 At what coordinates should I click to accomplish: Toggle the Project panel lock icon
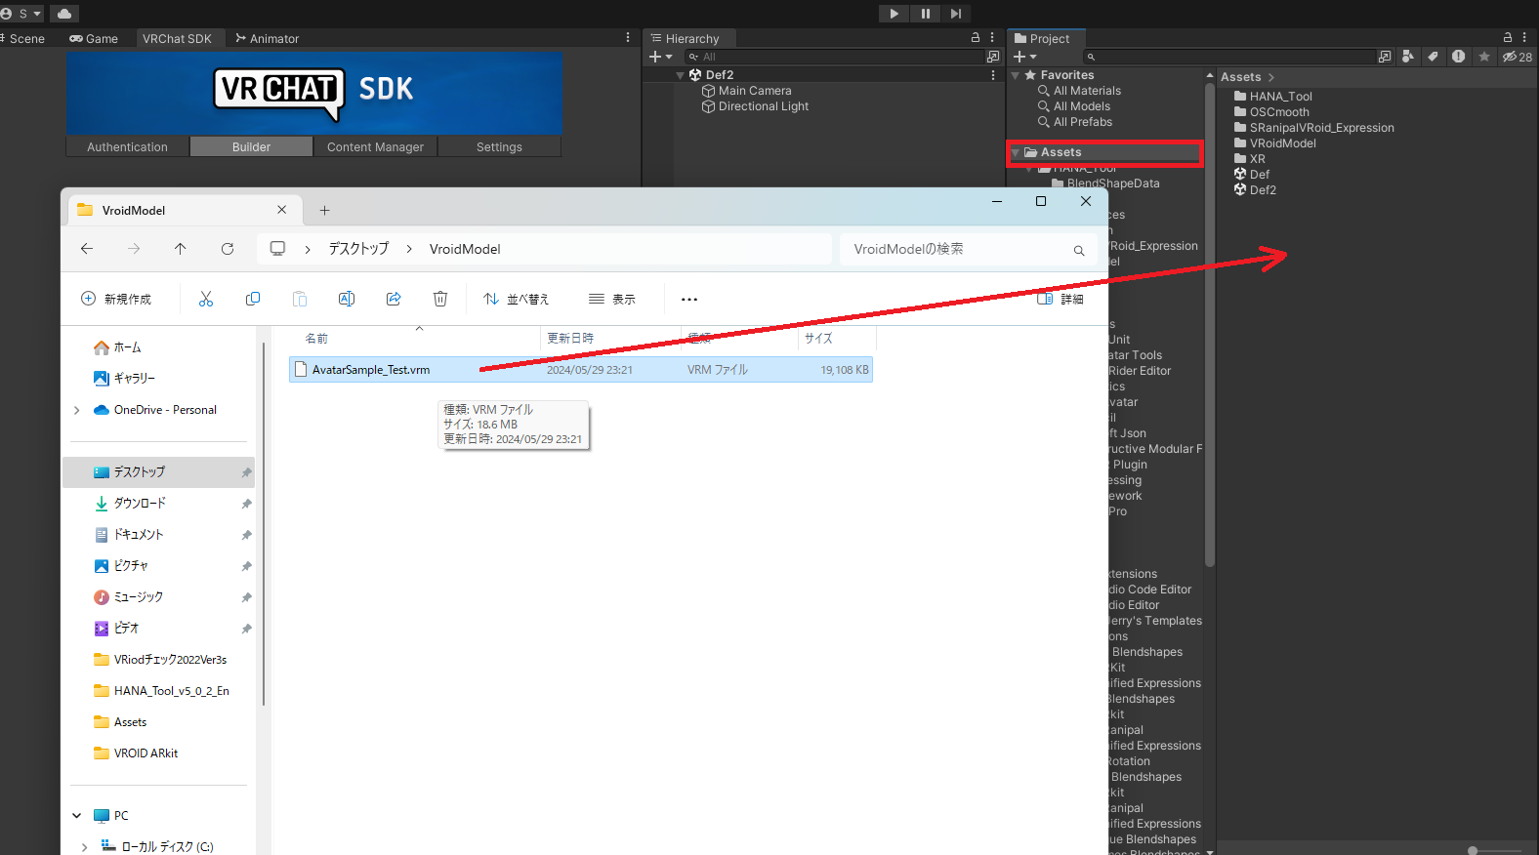pos(1508,37)
